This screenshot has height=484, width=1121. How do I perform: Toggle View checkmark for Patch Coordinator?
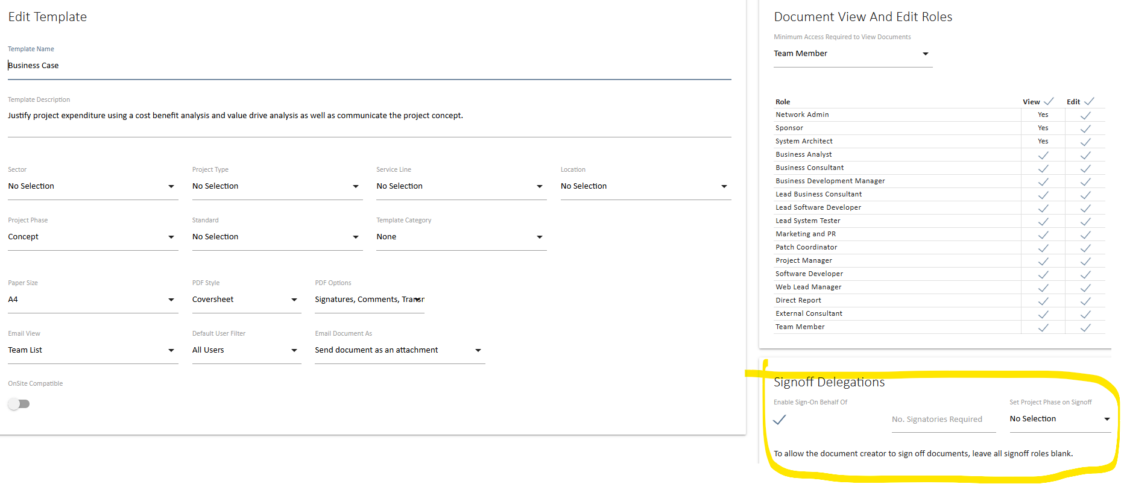click(x=1043, y=248)
